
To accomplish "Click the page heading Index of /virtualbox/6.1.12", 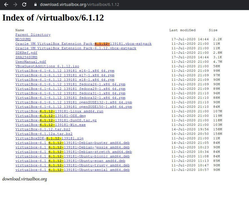I will click(53, 17).
